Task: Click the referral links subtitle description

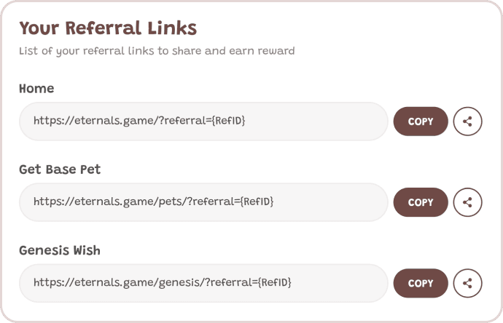Action: pyautogui.click(x=157, y=51)
